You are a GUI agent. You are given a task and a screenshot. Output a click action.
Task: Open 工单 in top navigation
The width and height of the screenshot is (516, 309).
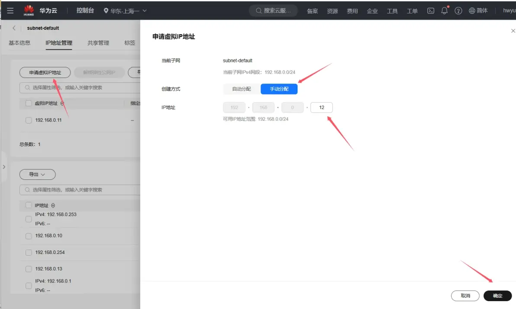412,11
